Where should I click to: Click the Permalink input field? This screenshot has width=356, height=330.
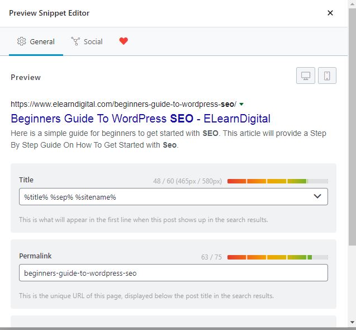[x=173, y=273]
